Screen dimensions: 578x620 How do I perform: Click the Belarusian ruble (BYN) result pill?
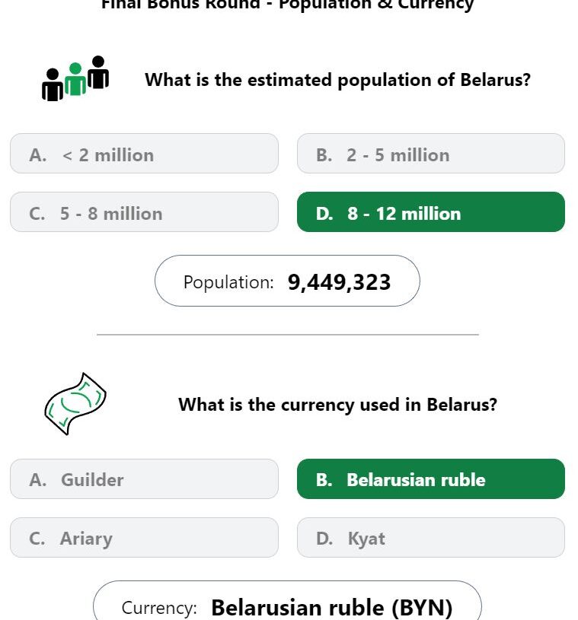click(x=287, y=601)
